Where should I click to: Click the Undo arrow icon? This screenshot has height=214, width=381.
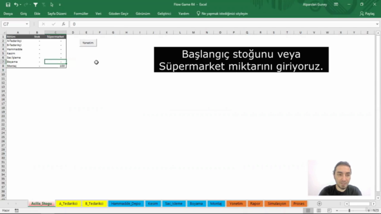16,5
